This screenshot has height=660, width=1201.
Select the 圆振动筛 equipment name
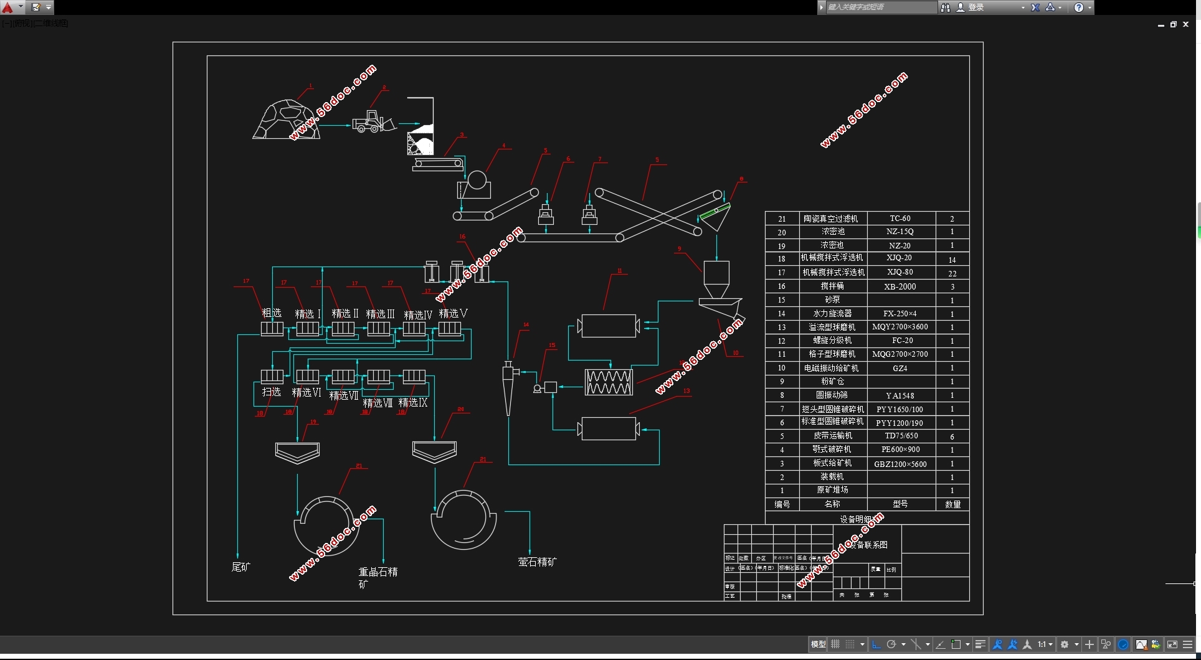832,395
